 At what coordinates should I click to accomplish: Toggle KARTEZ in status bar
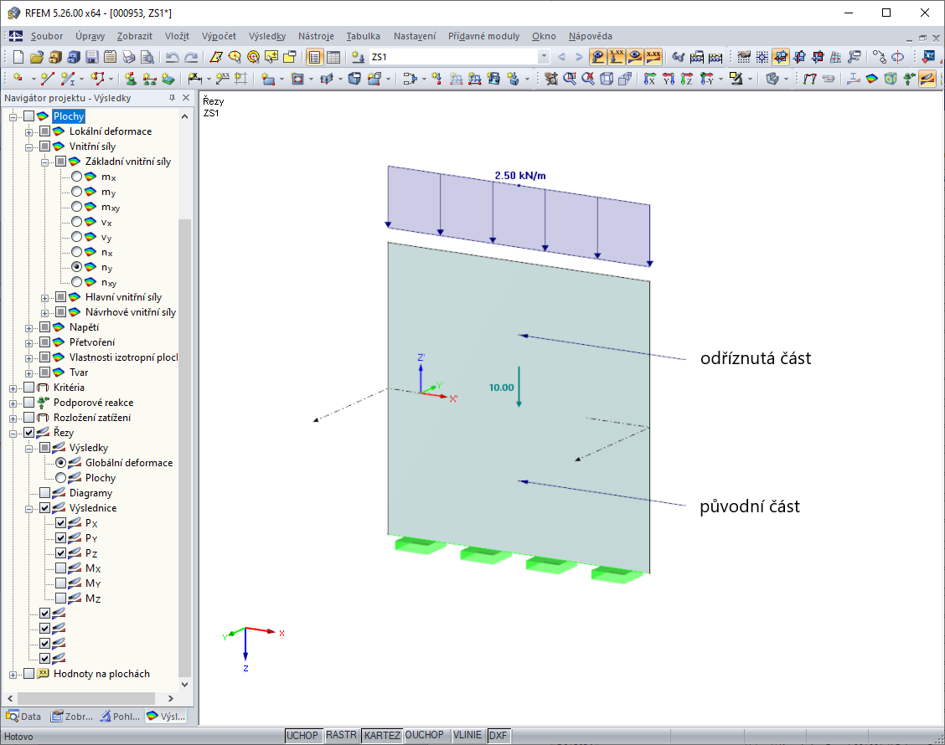382,735
